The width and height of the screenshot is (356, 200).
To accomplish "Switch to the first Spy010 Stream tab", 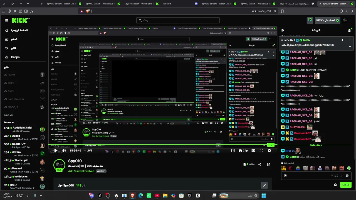I will tap(61, 4).
